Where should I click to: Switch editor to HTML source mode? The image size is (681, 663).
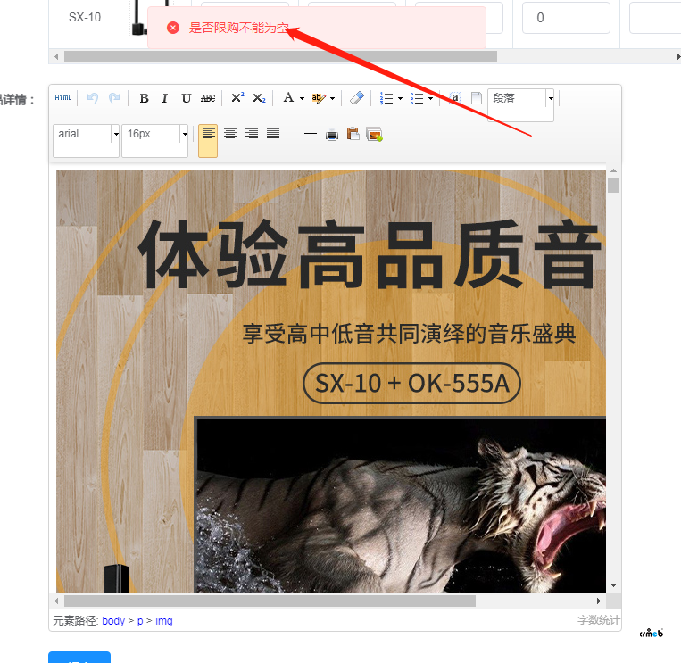click(63, 98)
